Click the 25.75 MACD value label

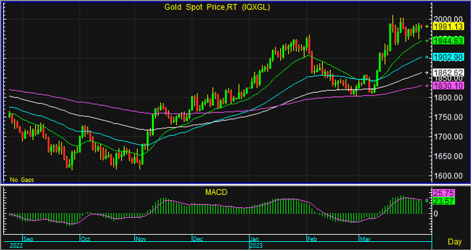(x=444, y=193)
